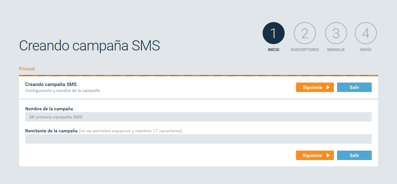Open the Principal tab
The width and height of the screenshot is (397, 184).
[x=27, y=69]
